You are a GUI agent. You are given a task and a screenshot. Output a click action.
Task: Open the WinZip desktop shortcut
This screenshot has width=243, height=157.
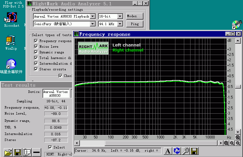(x=11, y=43)
